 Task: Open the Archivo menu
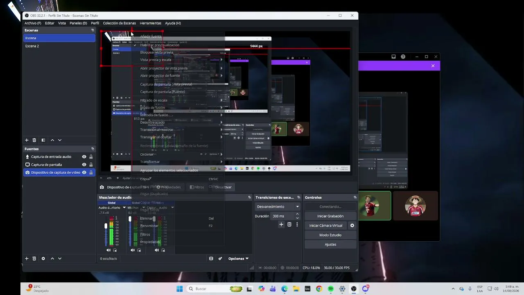[33, 23]
